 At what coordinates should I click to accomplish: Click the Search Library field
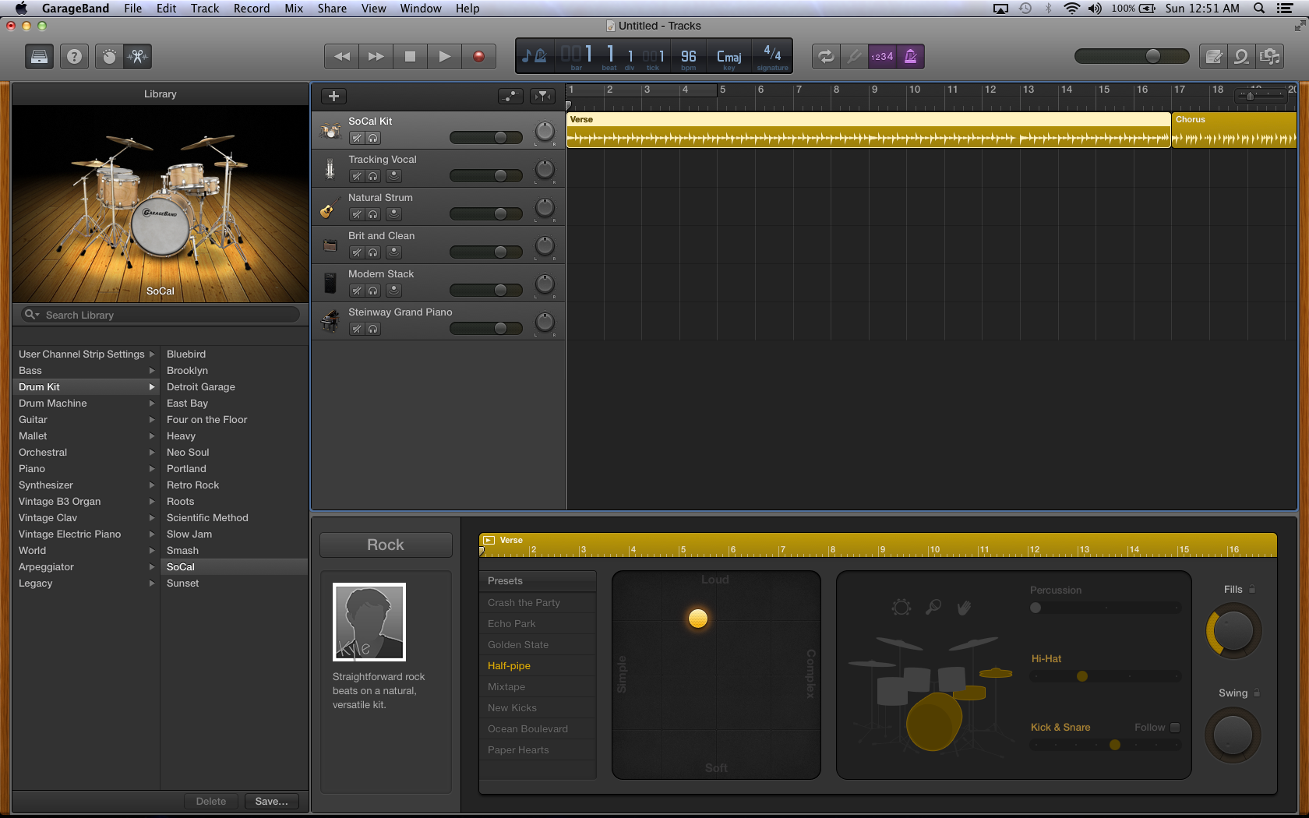[x=161, y=315]
